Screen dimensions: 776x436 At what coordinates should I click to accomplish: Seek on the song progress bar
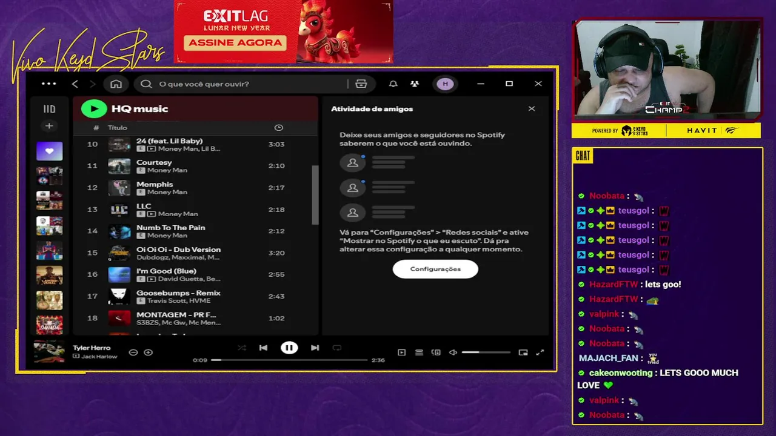(x=289, y=360)
